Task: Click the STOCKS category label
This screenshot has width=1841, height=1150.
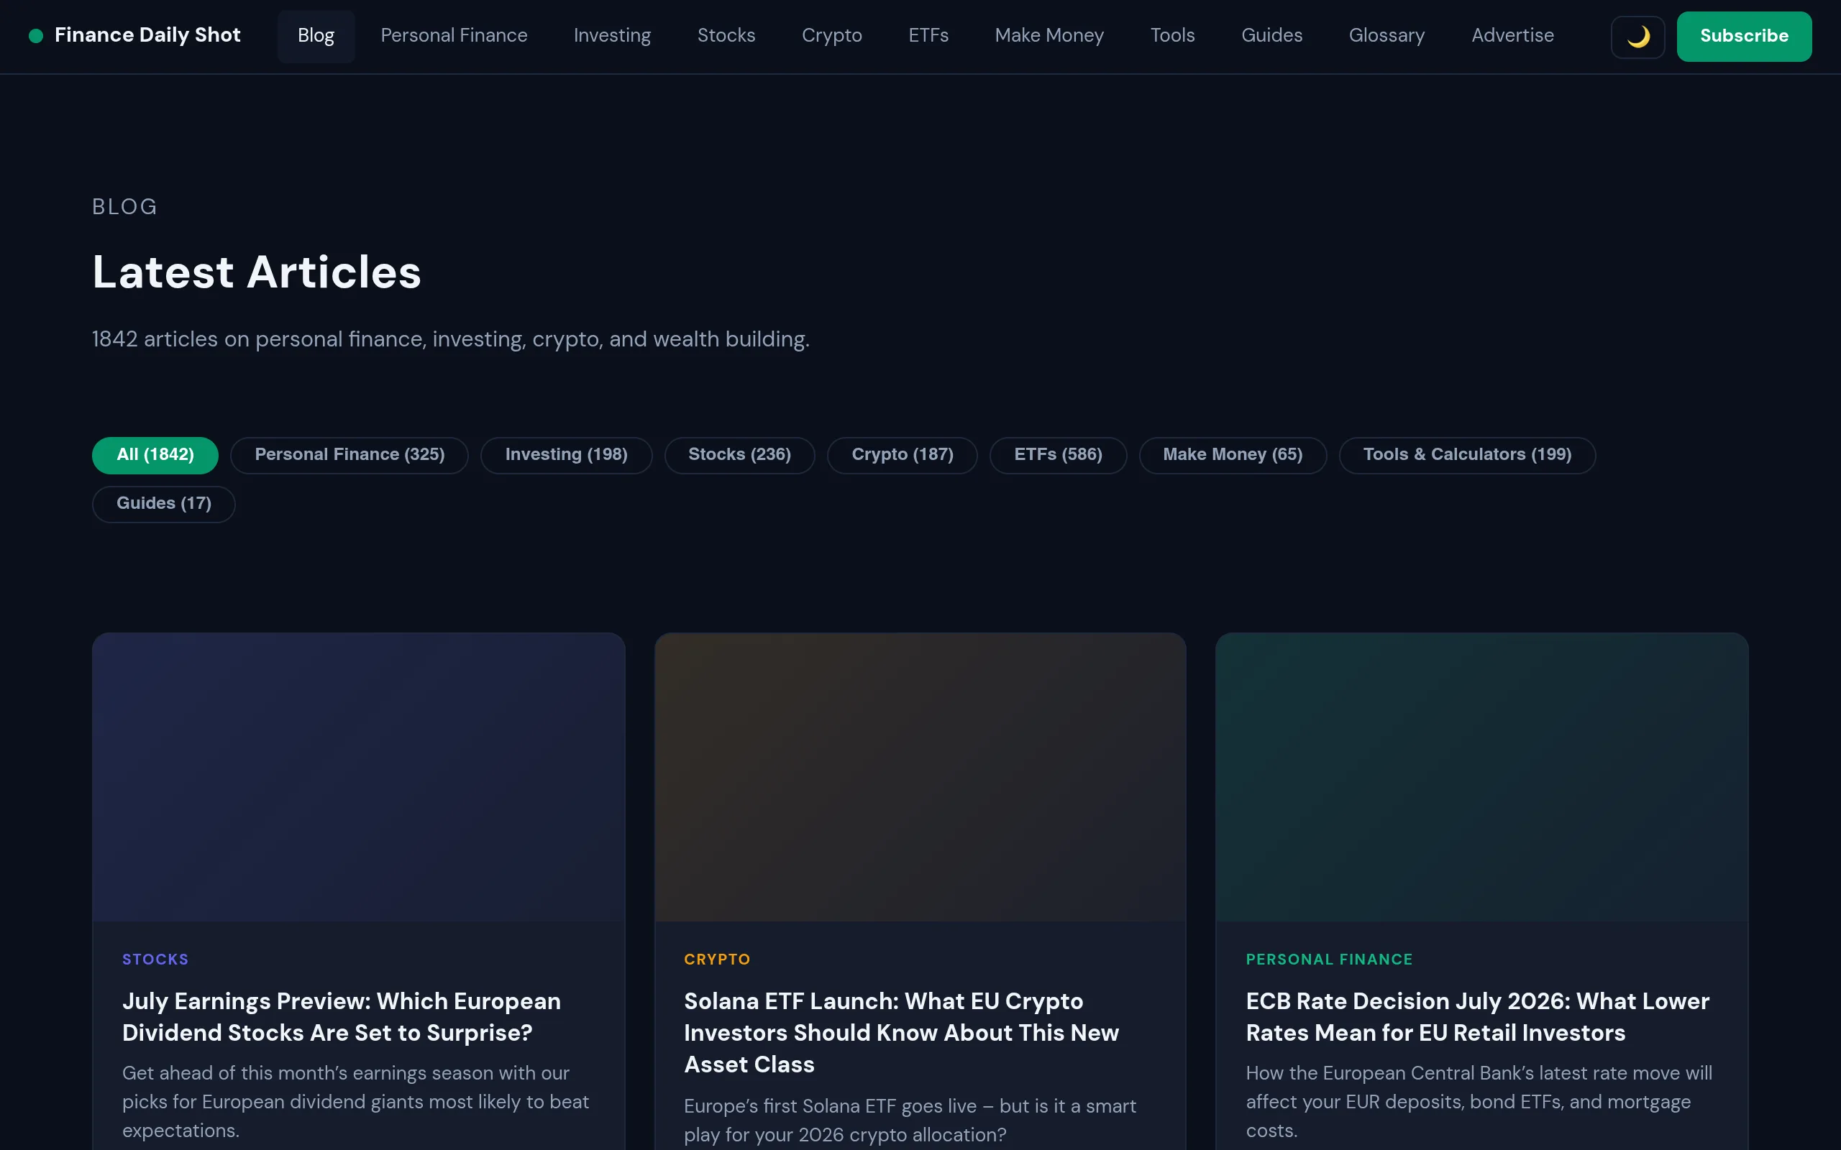Action: tap(155, 959)
